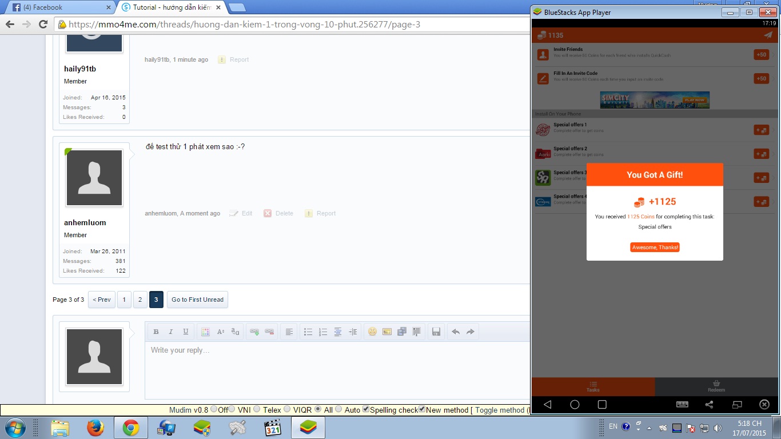Open the smilies picker in editor
Image resolution: width=781 pixels, height=439 pixels.
point(372,332)
